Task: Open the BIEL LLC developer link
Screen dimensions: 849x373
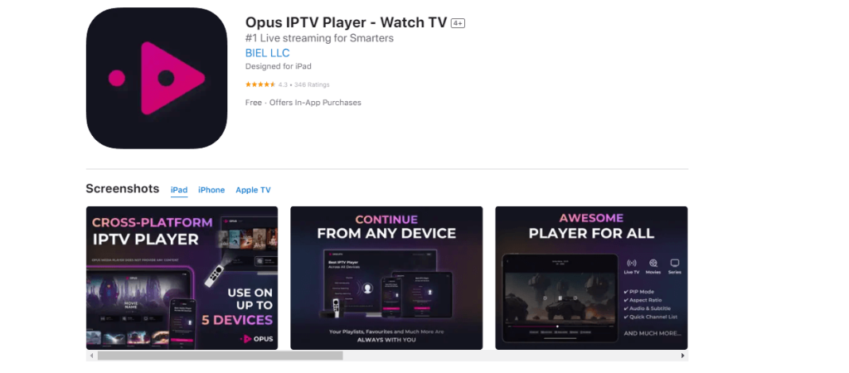Action: coord(268,53)
